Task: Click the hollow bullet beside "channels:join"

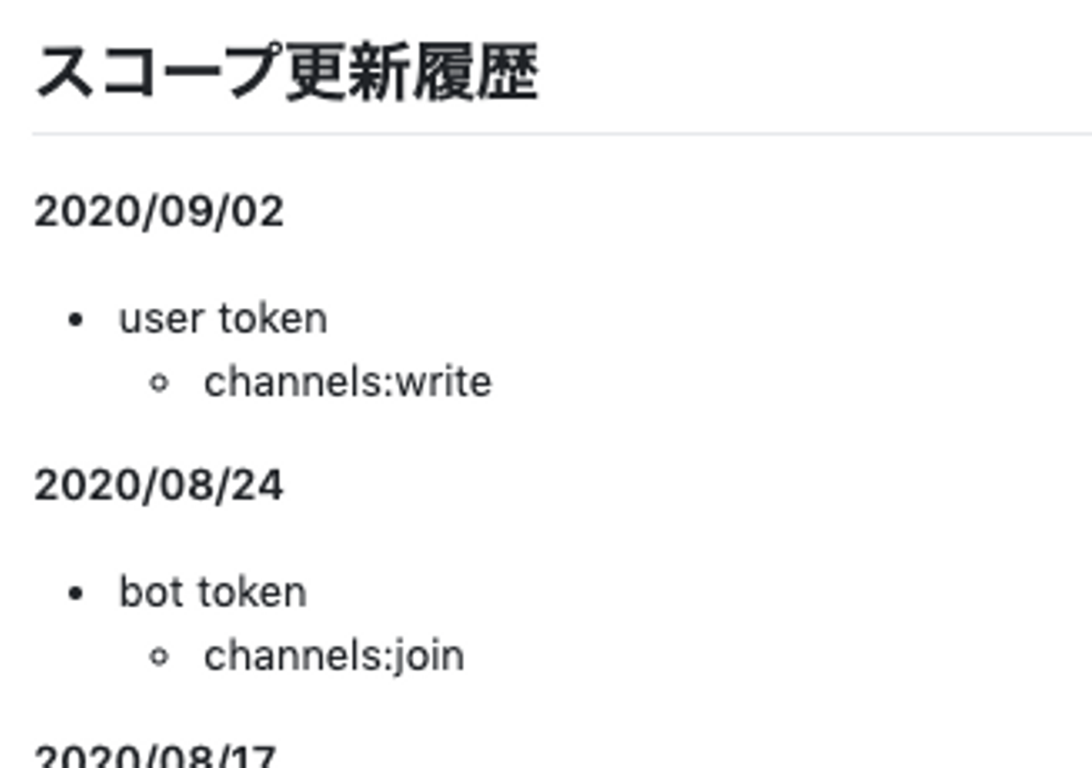Action: click(x=159, y=657)
